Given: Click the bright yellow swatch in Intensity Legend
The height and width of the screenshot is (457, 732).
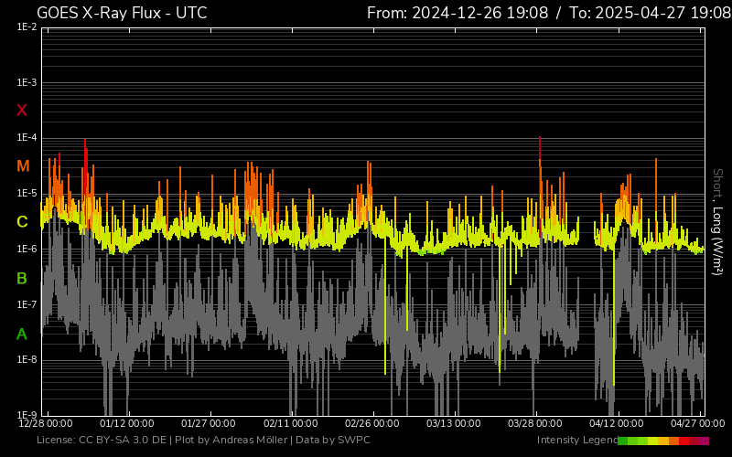Looking at the screenshot, I should [652, 441].
